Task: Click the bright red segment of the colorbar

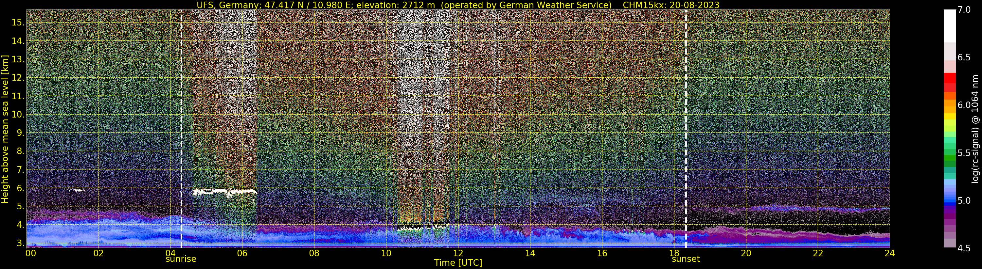Action: click(x=950, y=78)
